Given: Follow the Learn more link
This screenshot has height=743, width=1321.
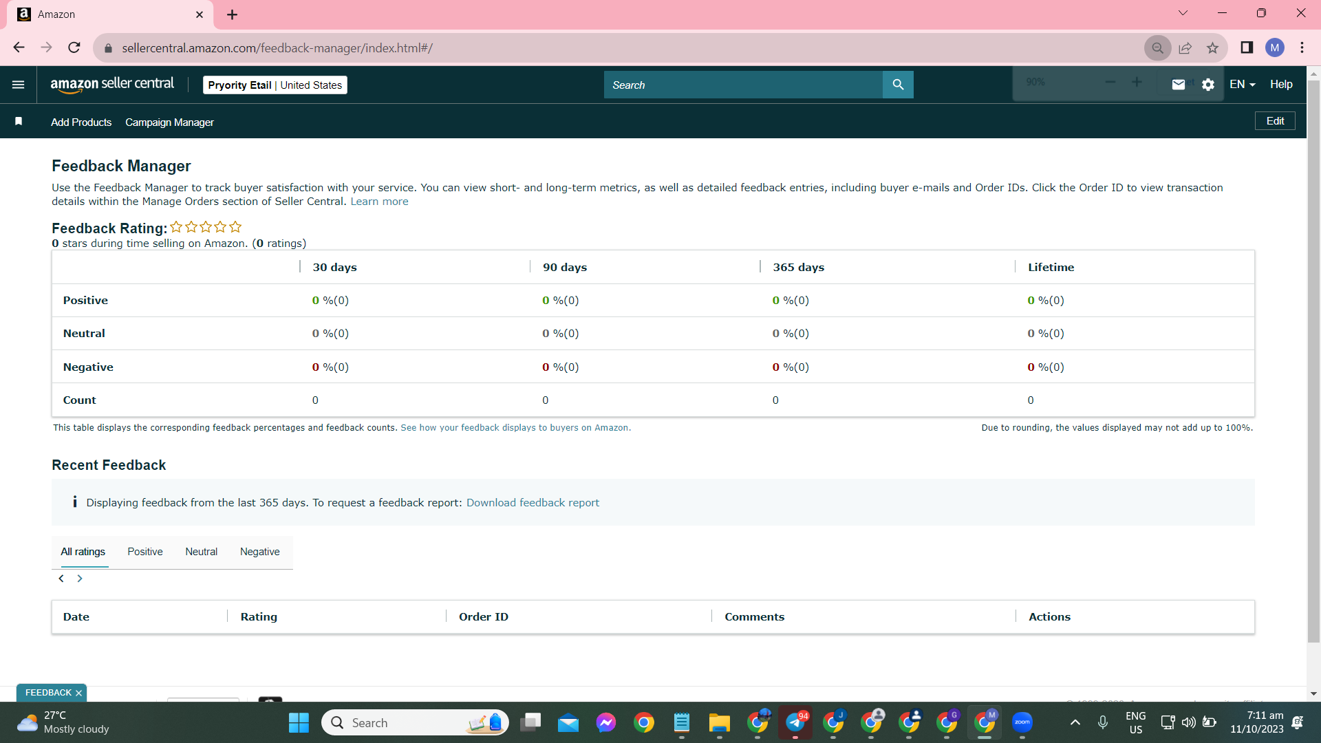Looking at the screenshot, I should click(x=379, y=202).
